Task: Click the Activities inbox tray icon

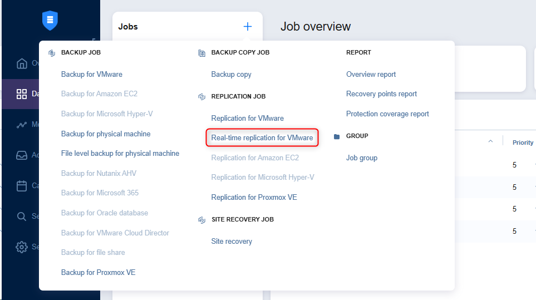Action: pyautogui.click(x=22, y=155)
